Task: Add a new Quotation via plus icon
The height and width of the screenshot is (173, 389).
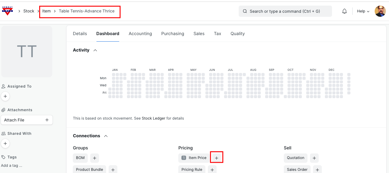Action: [x=314, y=158]
